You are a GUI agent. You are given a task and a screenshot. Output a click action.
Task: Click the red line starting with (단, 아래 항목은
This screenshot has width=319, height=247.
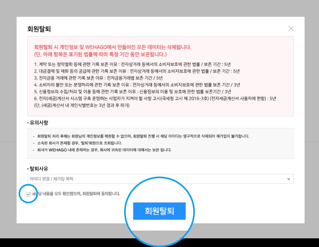100,54
